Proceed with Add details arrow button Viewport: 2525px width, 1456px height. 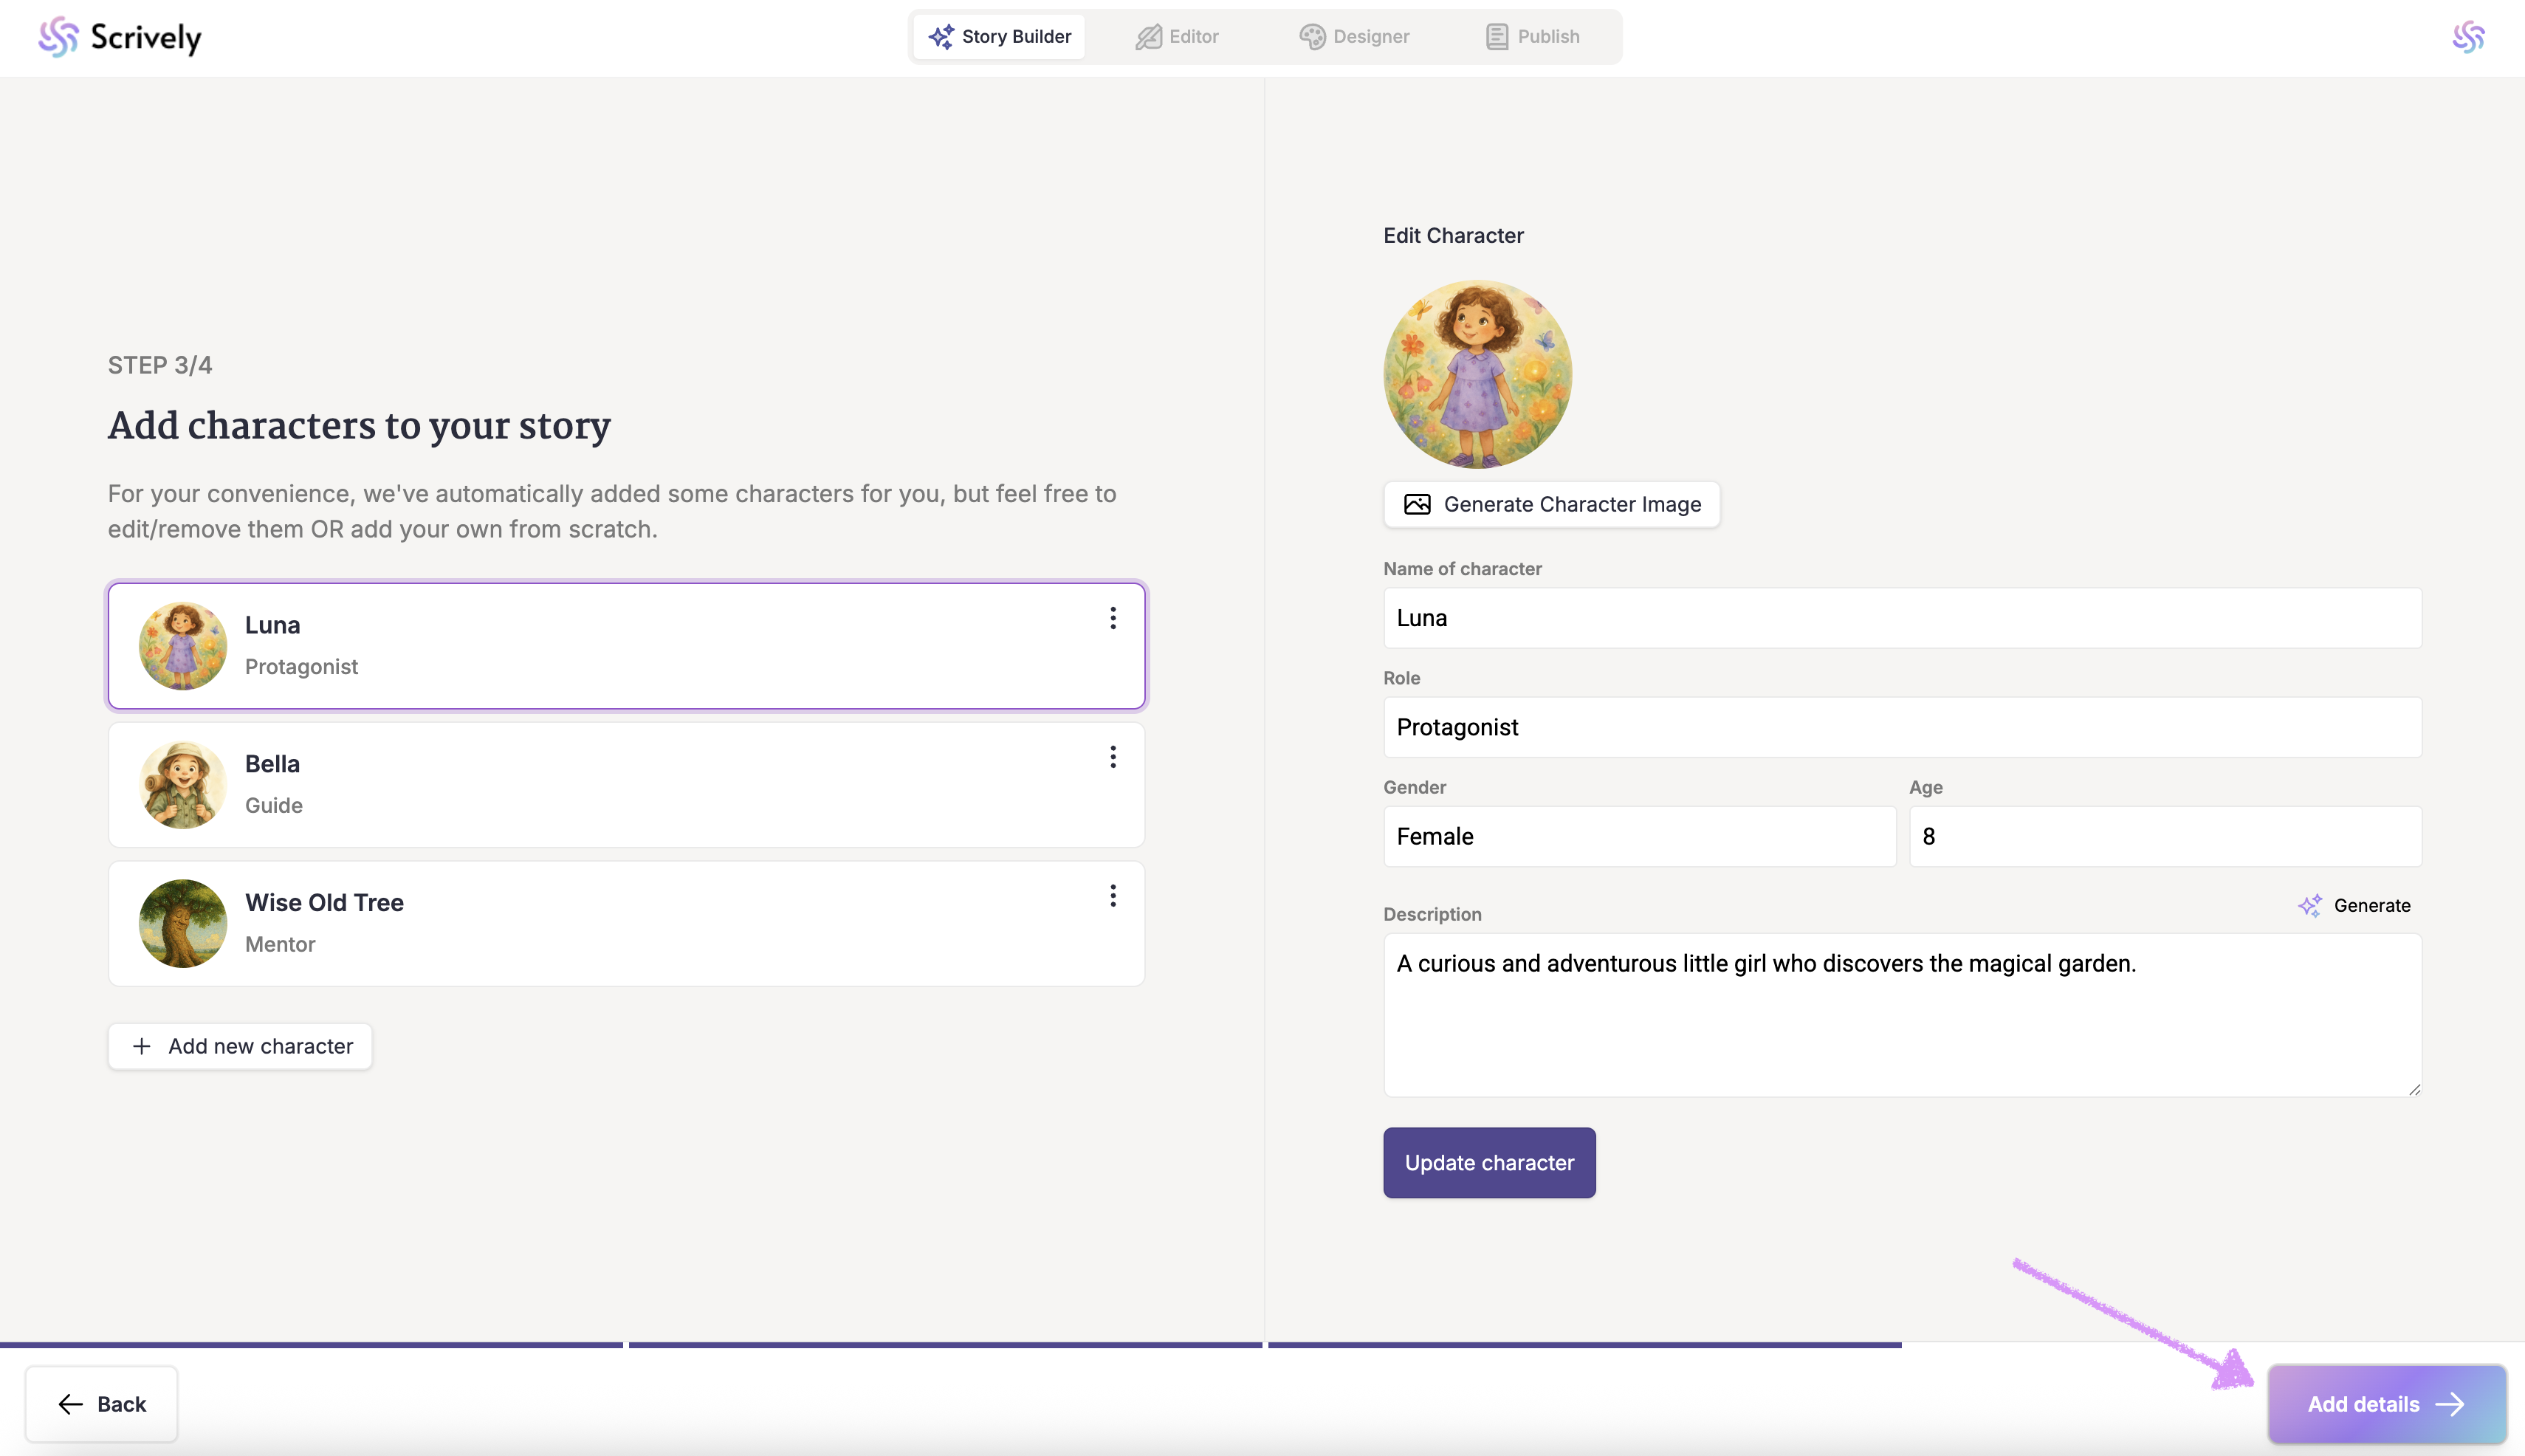click(x=2386, y=1404)
